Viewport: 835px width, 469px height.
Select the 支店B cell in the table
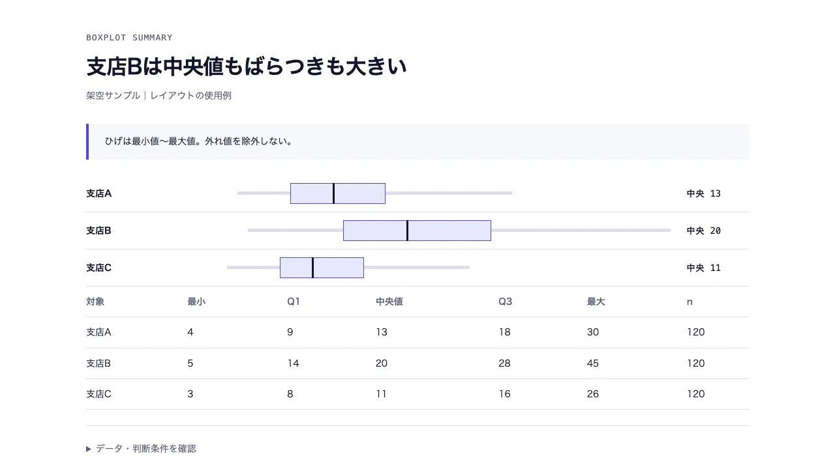pyautogui.click(x=99, y=363)
